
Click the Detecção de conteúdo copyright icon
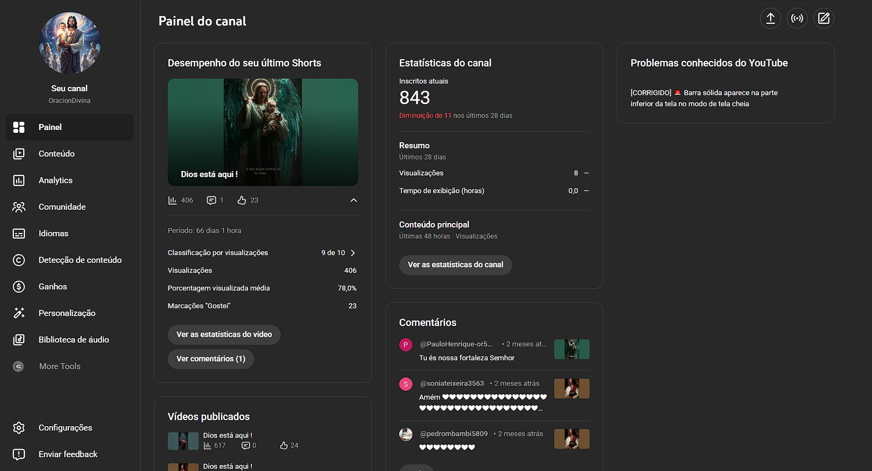click(19, 260)
